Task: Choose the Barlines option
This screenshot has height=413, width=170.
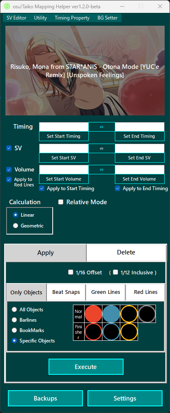Action: coord(15,320)
